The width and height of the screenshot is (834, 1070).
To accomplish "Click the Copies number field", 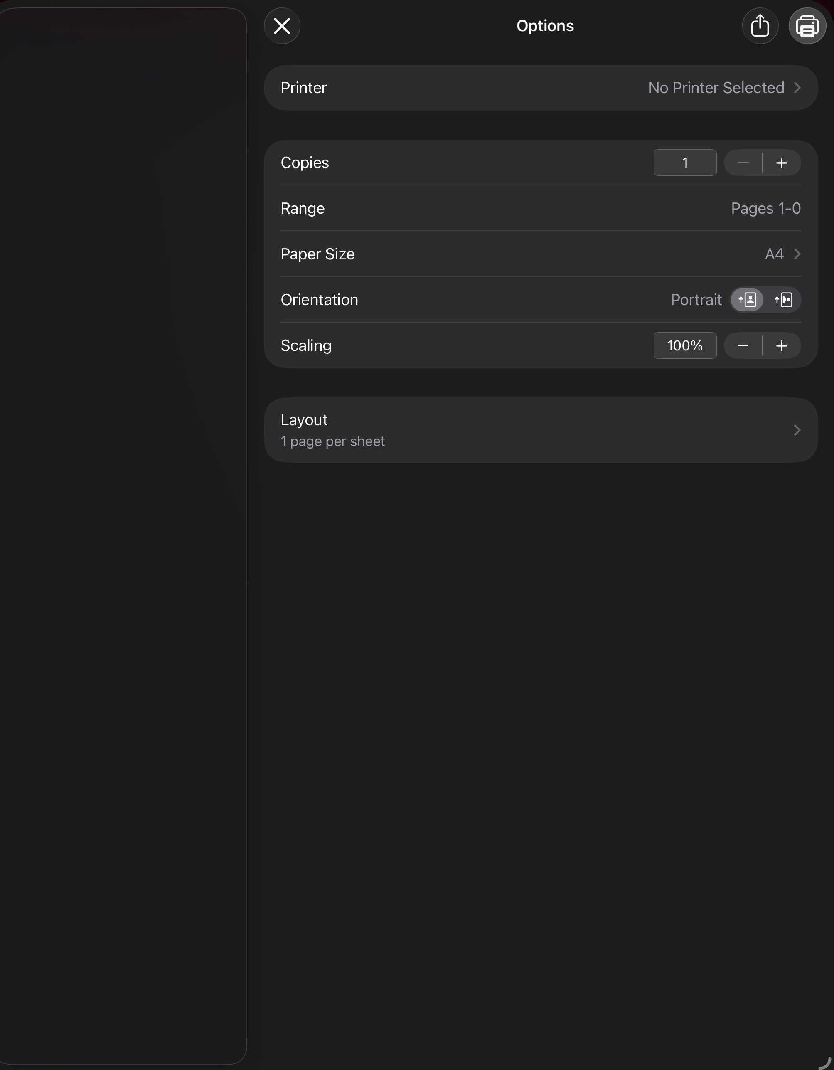I will pos(685,163).
